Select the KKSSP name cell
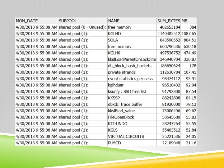224x168 pixels. tap(132, 98)
